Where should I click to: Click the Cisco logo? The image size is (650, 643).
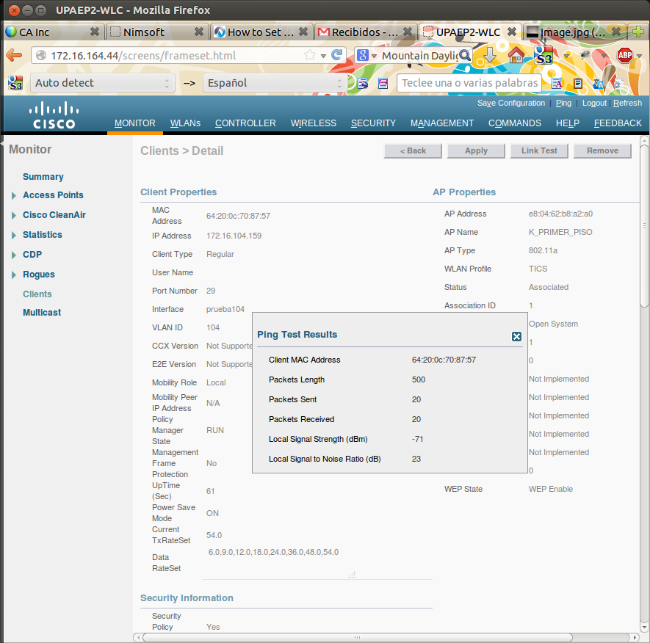[x=54, y=115]
